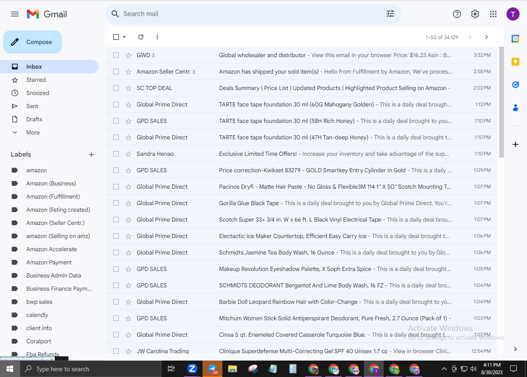Viewport: 527px width, 377px height.
Task: Tick the select-all checkbox in the toolbar
Action: coord(116,37)
